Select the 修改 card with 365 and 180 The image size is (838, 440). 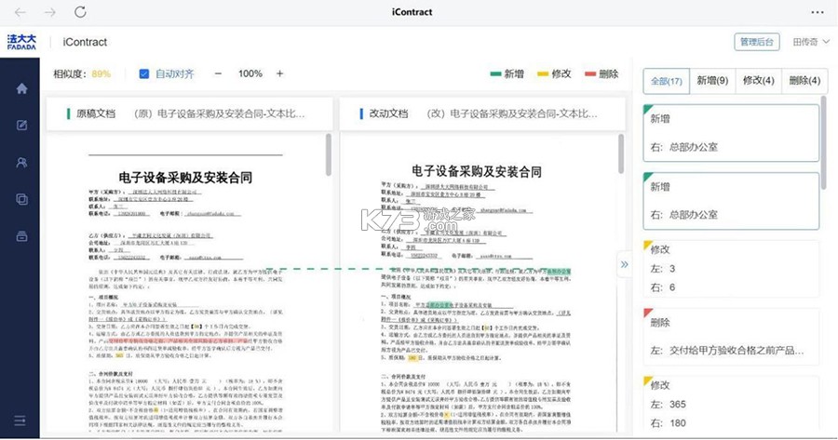(731, 404)
